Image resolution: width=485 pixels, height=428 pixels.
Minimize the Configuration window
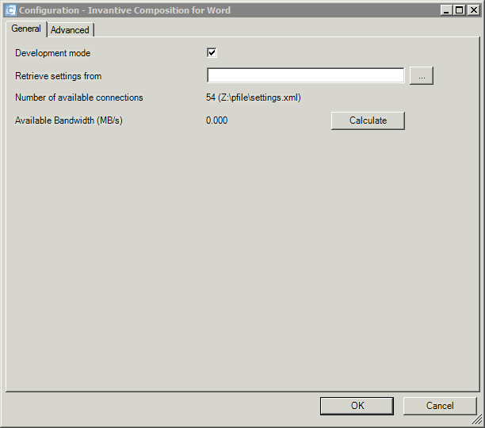tap(446, 10)
